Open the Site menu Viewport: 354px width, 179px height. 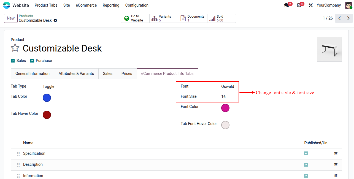click(66, 5)
